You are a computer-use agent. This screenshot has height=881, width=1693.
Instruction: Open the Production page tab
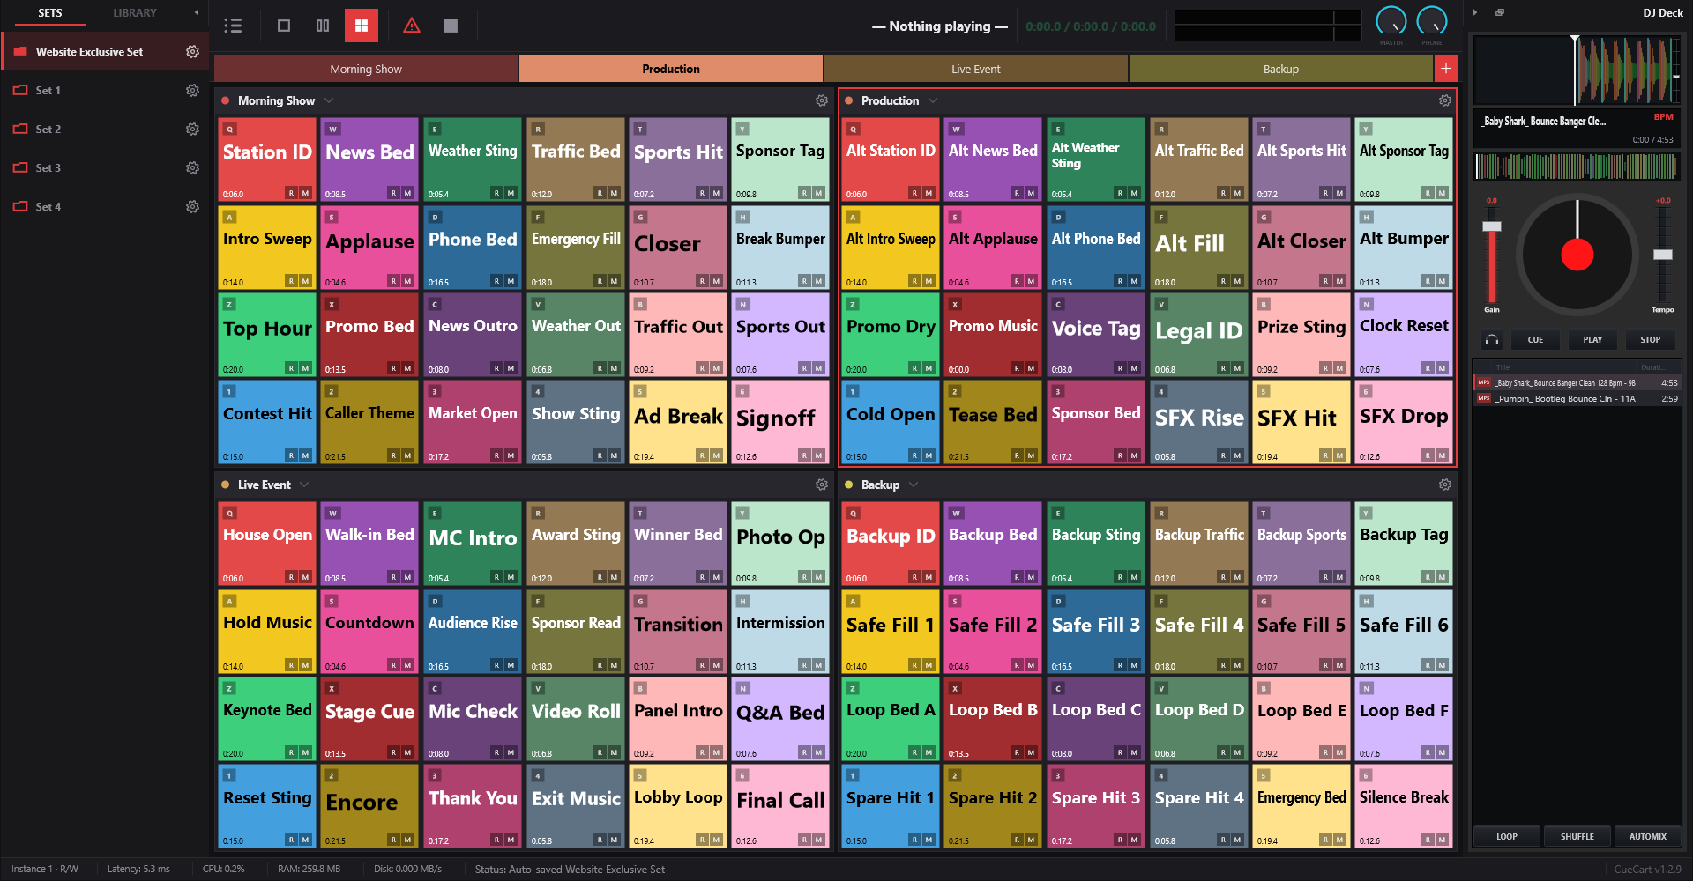click(x=671, y=69)
